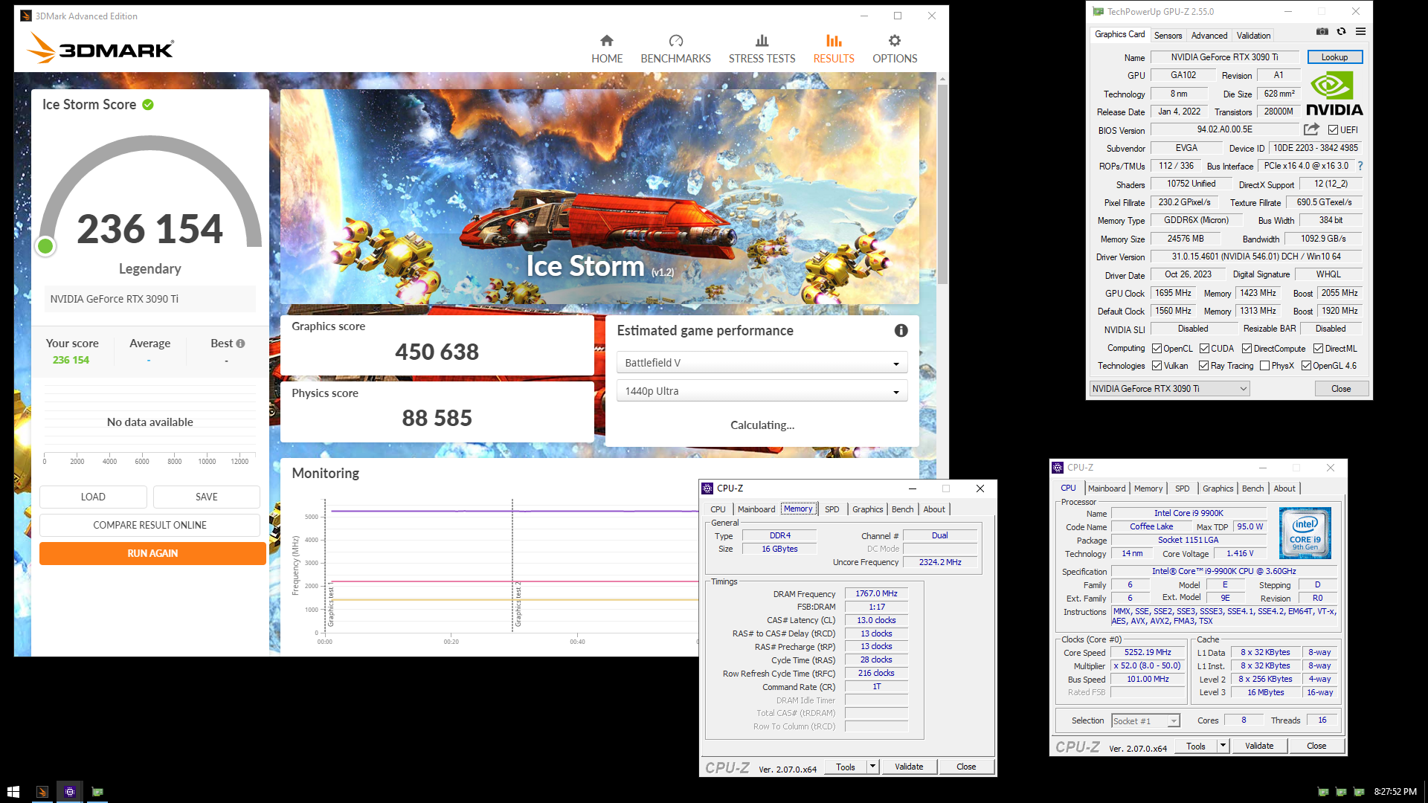Click Validate in the CPU-Z CPU window
Viewport: 1428px width, 803px height.
click(1259, 746)
